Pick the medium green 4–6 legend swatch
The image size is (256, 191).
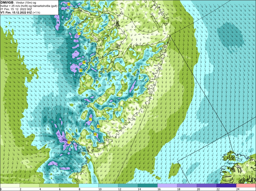[49, 186]
